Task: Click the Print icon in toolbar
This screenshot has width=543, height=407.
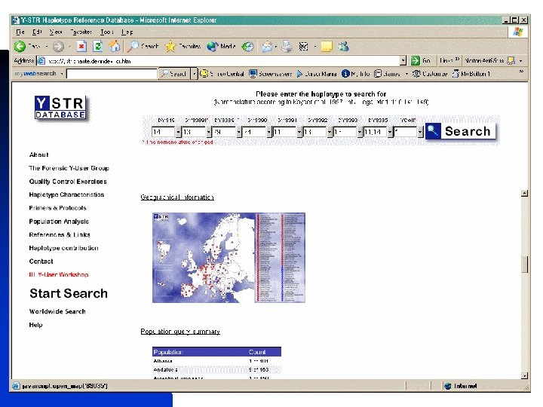Action: [287, 46]
